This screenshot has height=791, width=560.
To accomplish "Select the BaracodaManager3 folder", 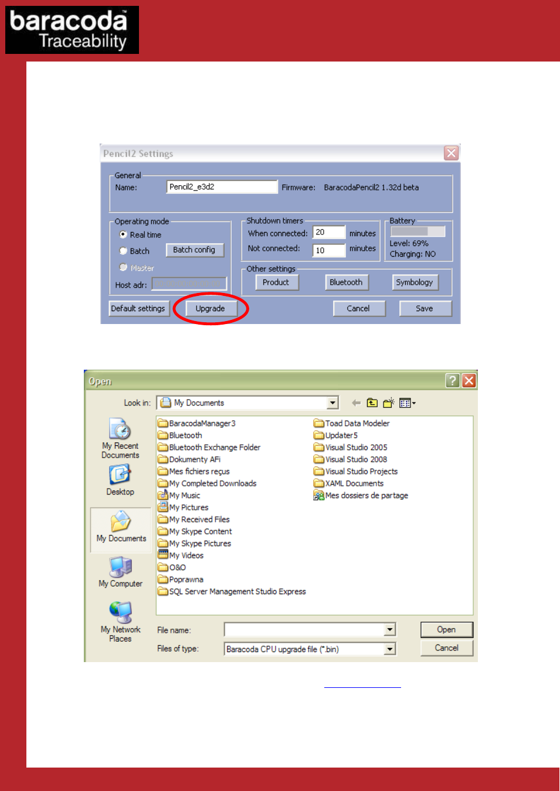I will 197,424.
